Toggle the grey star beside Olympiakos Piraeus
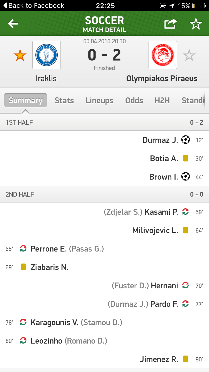 189,55
